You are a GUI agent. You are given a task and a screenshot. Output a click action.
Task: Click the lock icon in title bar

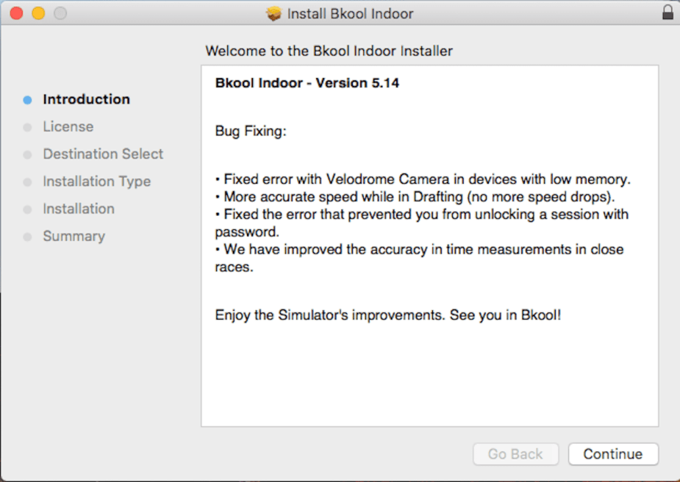(668, 12)
